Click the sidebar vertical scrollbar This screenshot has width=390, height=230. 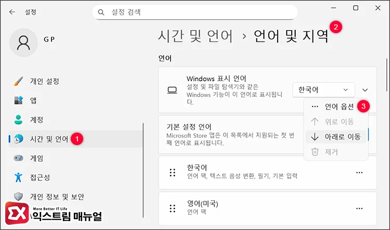pos(144,170)
